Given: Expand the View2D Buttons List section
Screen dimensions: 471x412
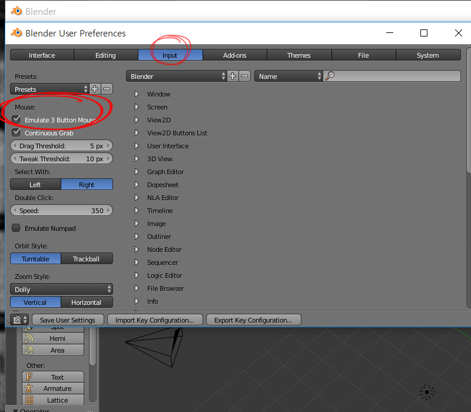Looking at the screenshot, I should [x=137, y=133].
